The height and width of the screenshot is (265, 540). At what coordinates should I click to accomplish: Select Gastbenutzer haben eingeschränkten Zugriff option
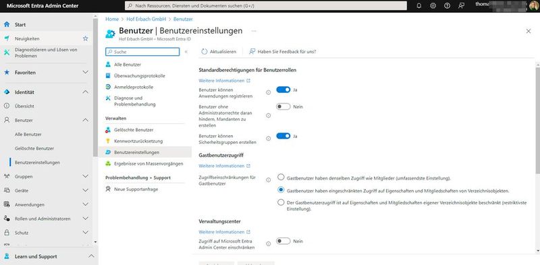281,190
